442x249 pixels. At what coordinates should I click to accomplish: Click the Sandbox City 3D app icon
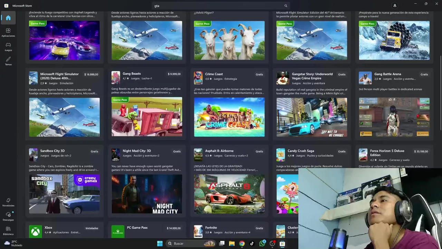(33, 155)
